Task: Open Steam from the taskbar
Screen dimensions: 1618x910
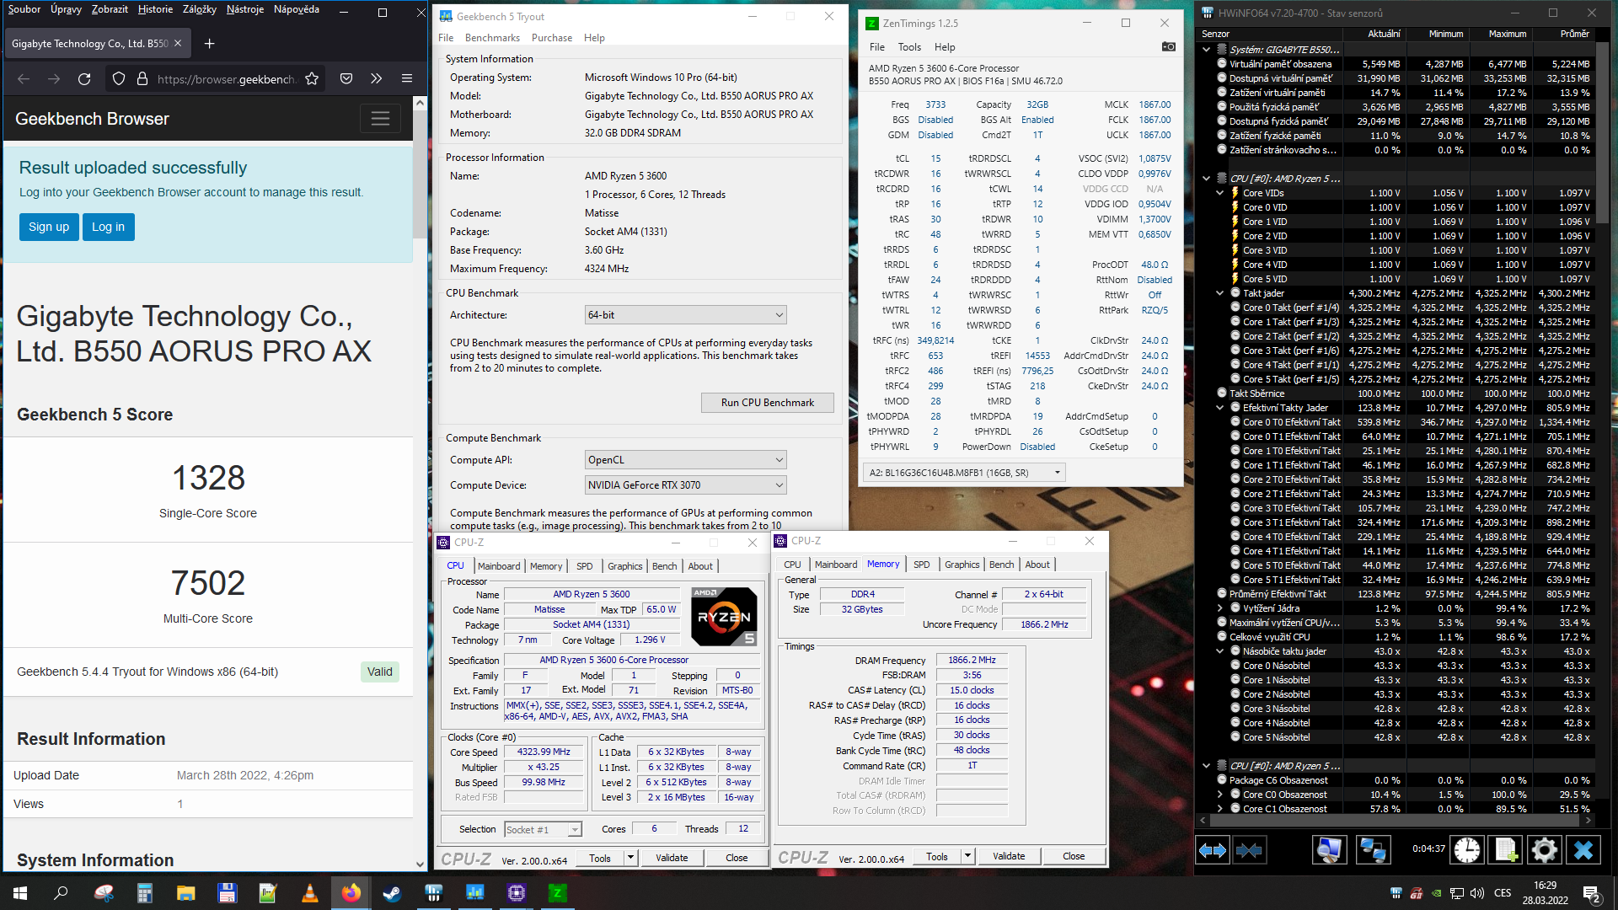Action: pyautogui.click(x=393, y=893)
